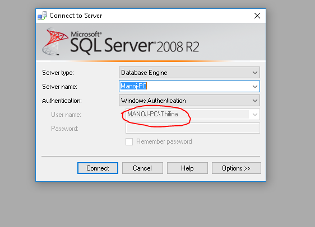
Task: Click the "Server name:" label
Action: click(59, 87)
